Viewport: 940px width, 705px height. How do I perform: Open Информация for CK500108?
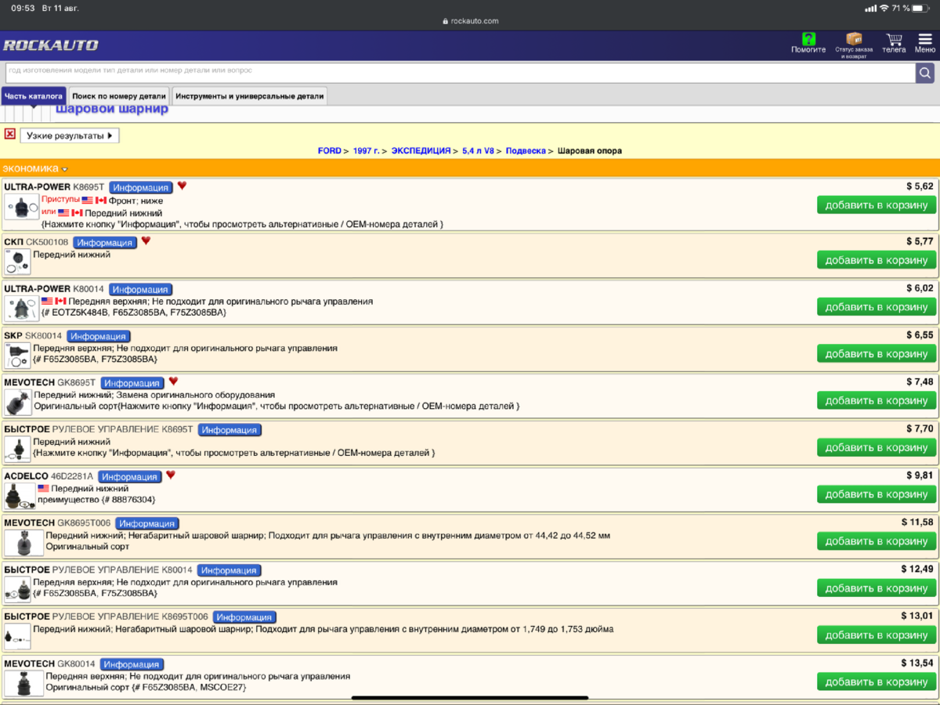coord(105,243)
